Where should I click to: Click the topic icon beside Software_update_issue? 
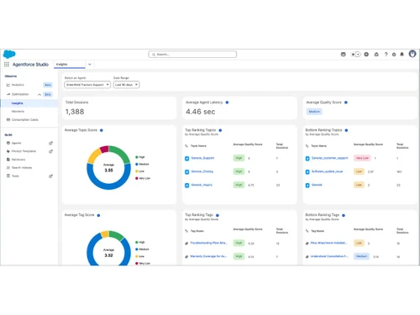307,172
